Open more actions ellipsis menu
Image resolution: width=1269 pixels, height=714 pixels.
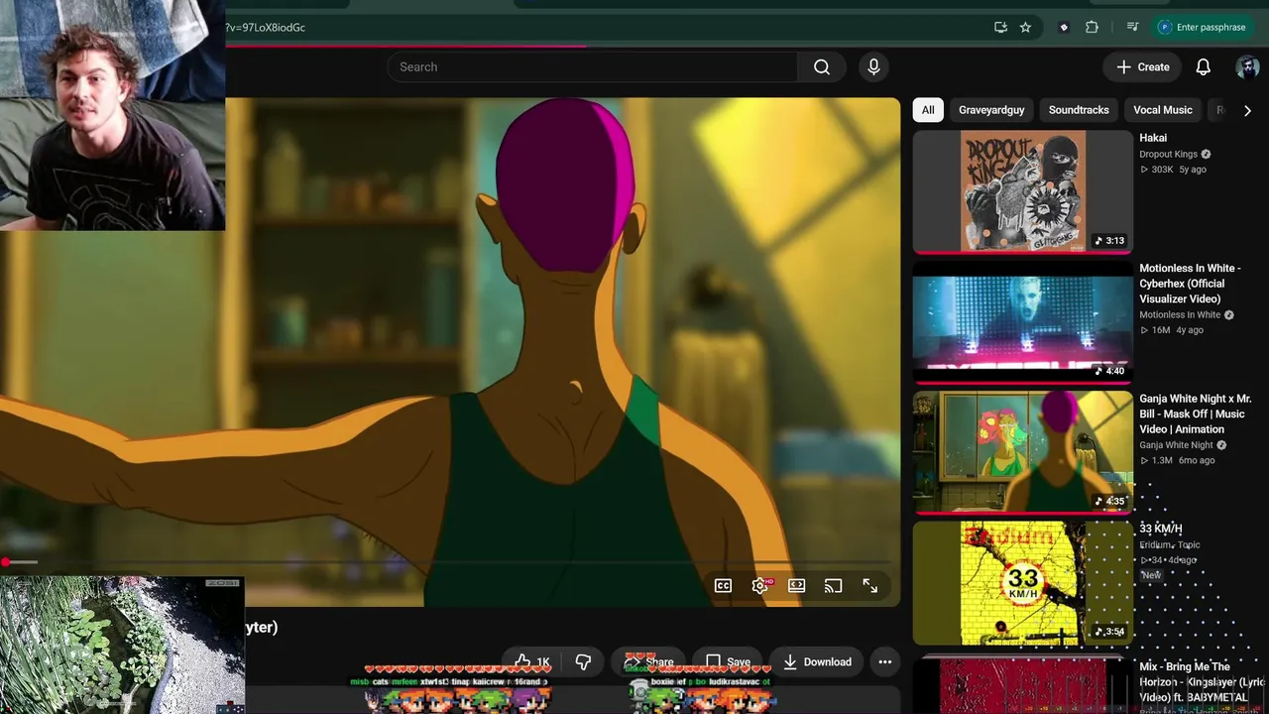(884, 661)
